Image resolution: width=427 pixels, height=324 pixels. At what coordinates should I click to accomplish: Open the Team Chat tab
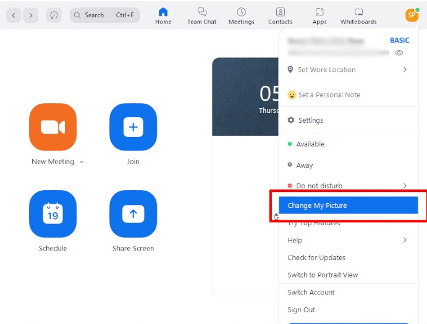click(x=202, y=16)
